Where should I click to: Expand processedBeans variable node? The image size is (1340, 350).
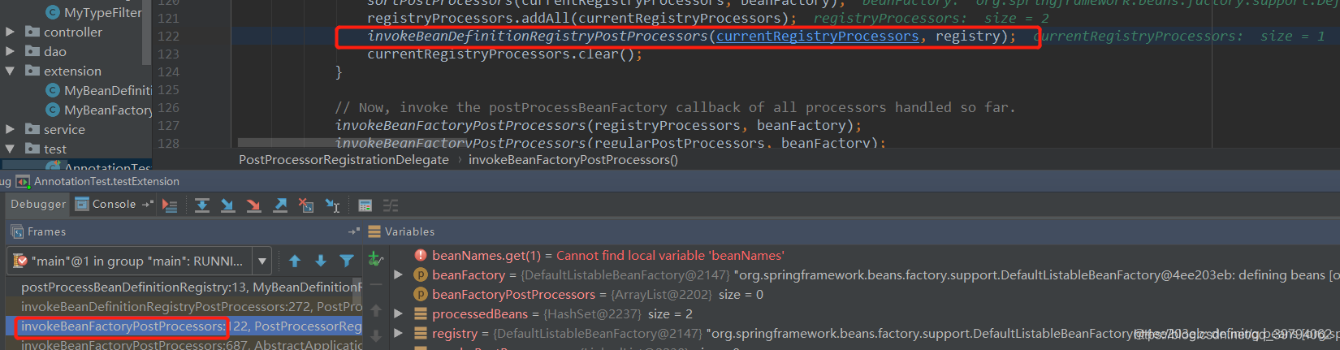point(398,313)
